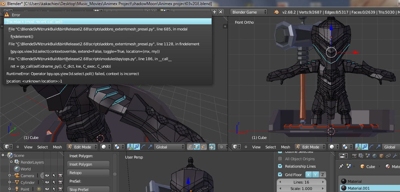Click the Inset Polygon button
Viewport: 400px width, 192px height.
88,164
